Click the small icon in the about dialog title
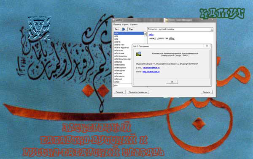253x159 pixels. point(135,47)
